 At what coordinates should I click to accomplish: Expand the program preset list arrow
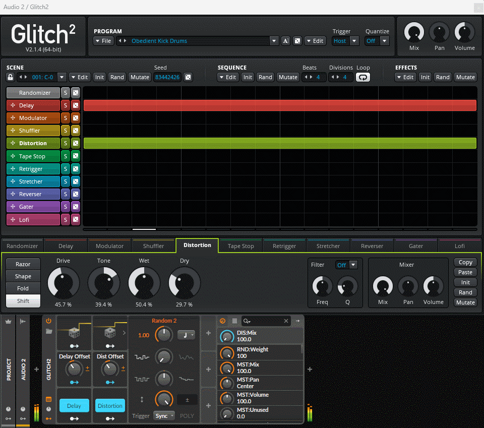274,41
